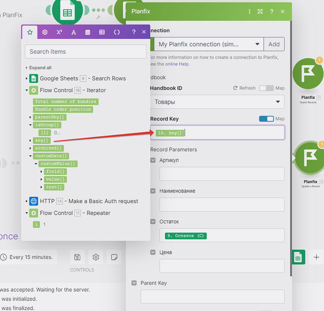This screenshot has width=324, height=311.
Task: Expand HTTP 14 Basic Auth request
Action: click(x=27, y=201)
